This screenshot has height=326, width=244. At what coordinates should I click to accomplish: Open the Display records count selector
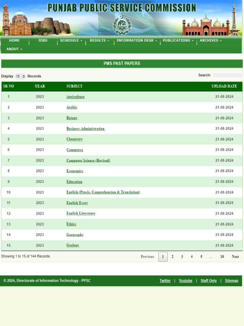20,76
